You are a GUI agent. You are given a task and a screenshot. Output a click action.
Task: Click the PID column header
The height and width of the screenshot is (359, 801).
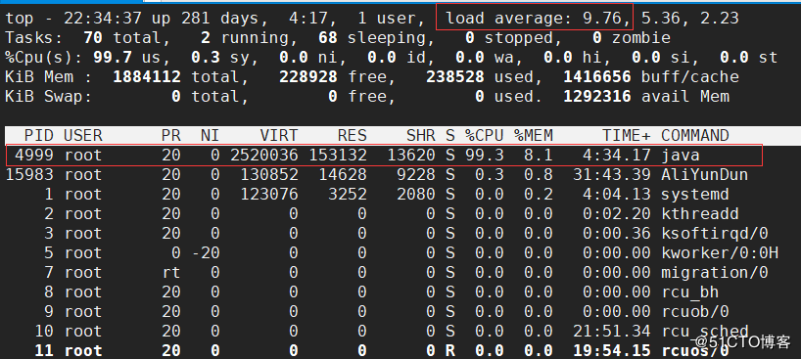click(38, 136)
